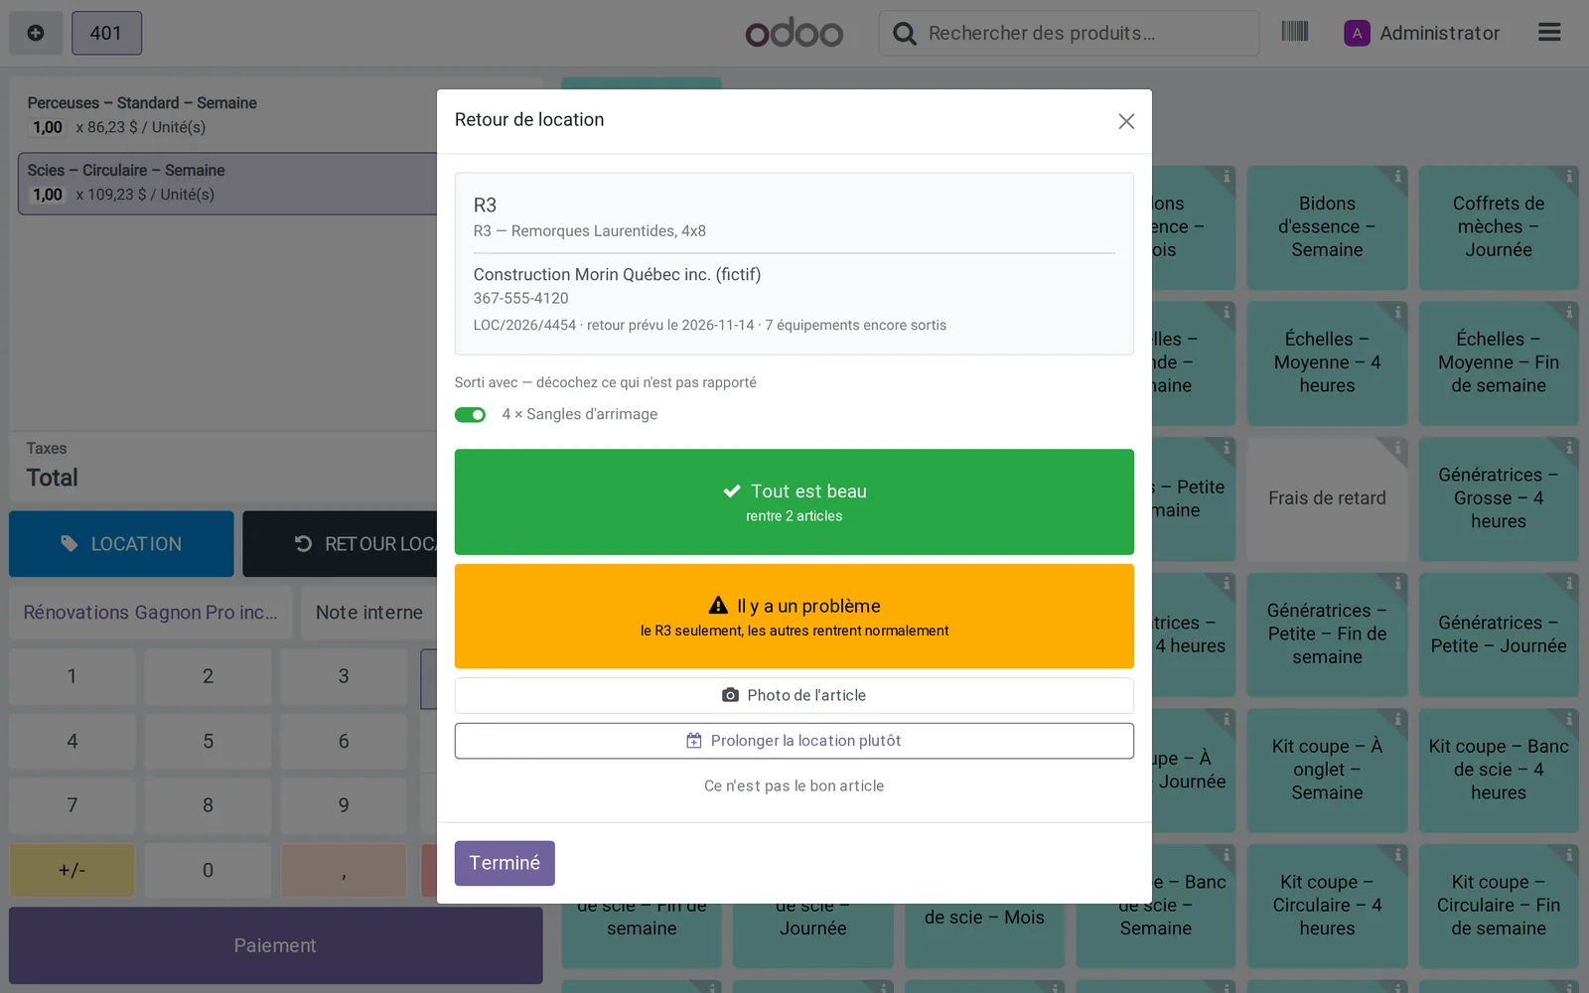The image size is (1589, 993).
Task: Focus the Rechercher des produits search field
Action: 1069,33
